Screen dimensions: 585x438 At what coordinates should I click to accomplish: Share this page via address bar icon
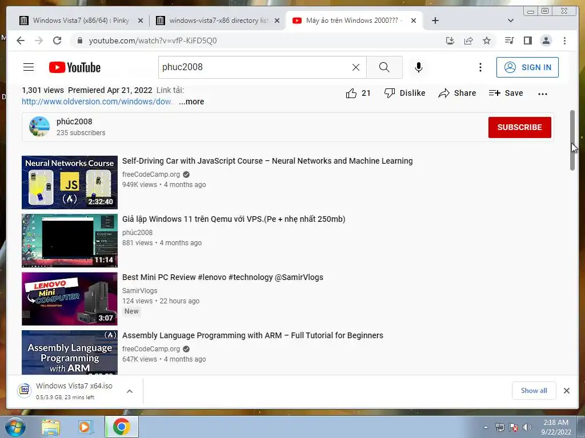click(x=468, y=40)
